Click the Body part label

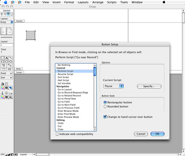[18, 69]
